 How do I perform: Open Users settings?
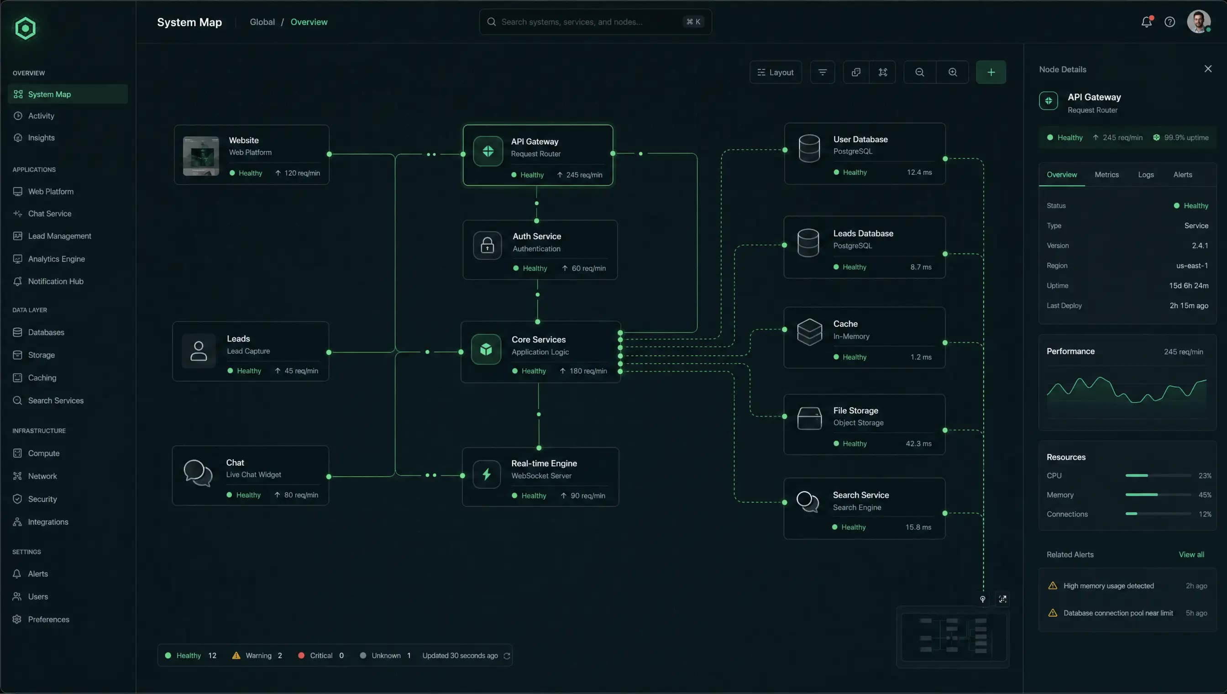coord(68,597)
